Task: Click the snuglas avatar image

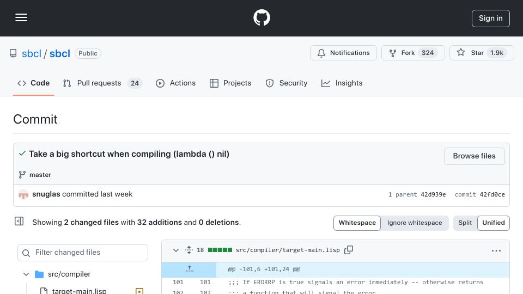Action: pos(23,194)
